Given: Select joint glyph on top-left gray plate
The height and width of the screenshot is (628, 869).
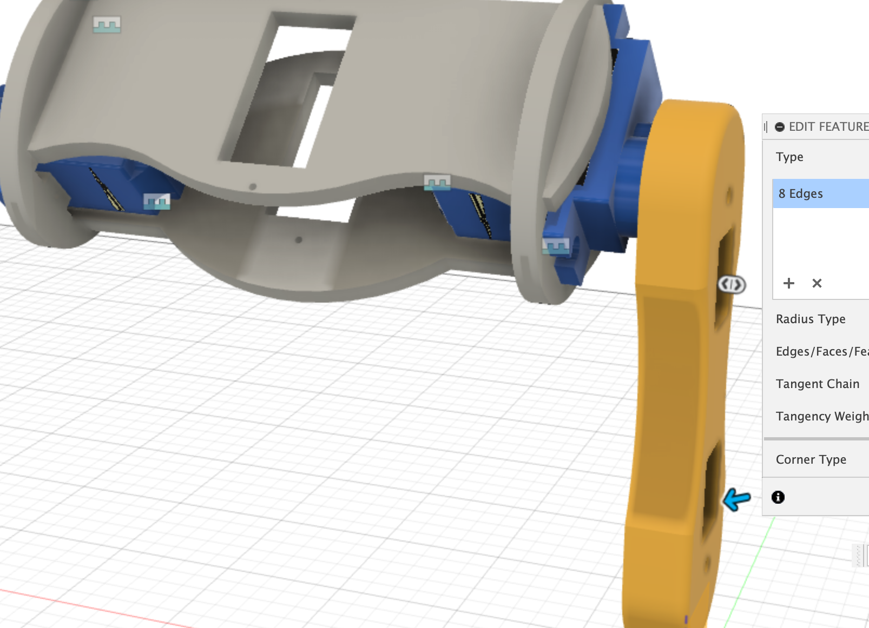Looking at the screenshot, I should click(x=107, y=24).
